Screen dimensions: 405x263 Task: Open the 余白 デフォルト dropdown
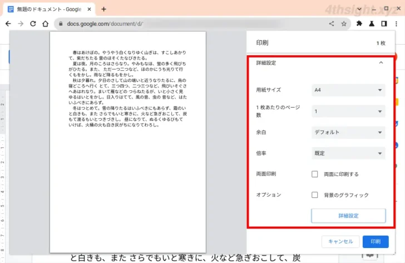click(x=348, y=133)
